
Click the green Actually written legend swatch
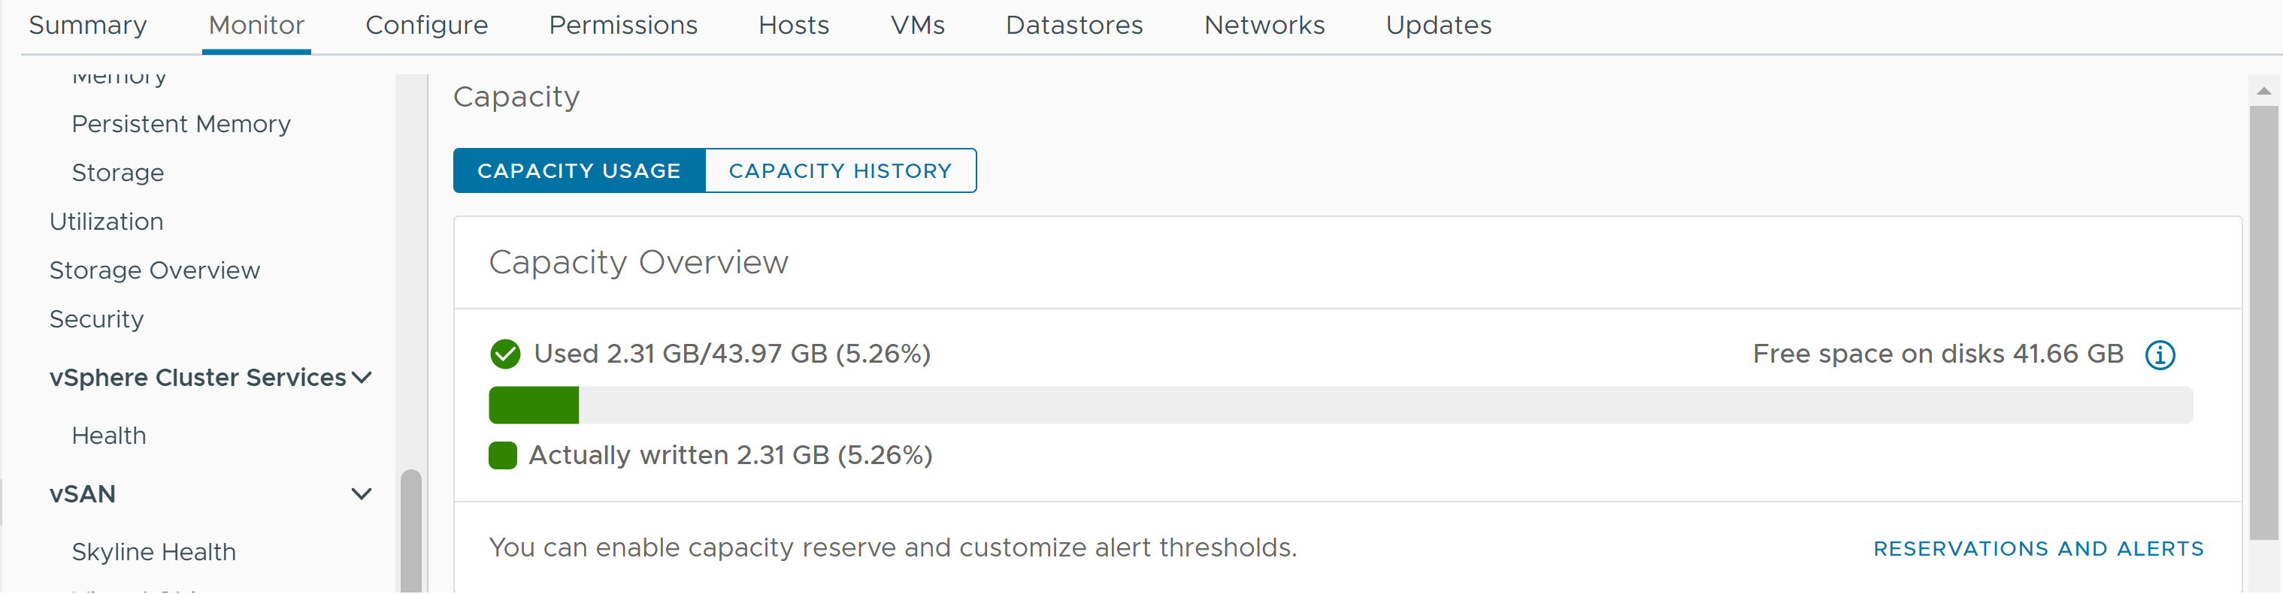502,456
